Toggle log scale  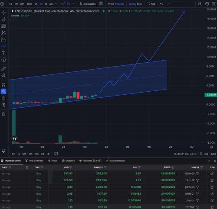206,154
